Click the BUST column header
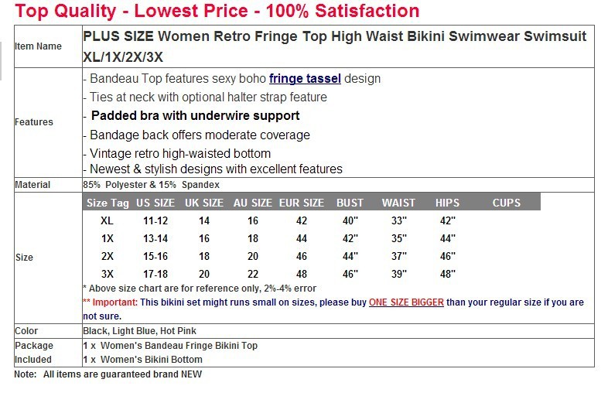The image size is (608, 403). click(350, 203)
